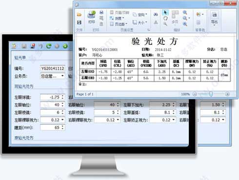Screen dimensions: 239x180
Task: Click the 验光单 section heading
Action: click(x=20, y=58)
